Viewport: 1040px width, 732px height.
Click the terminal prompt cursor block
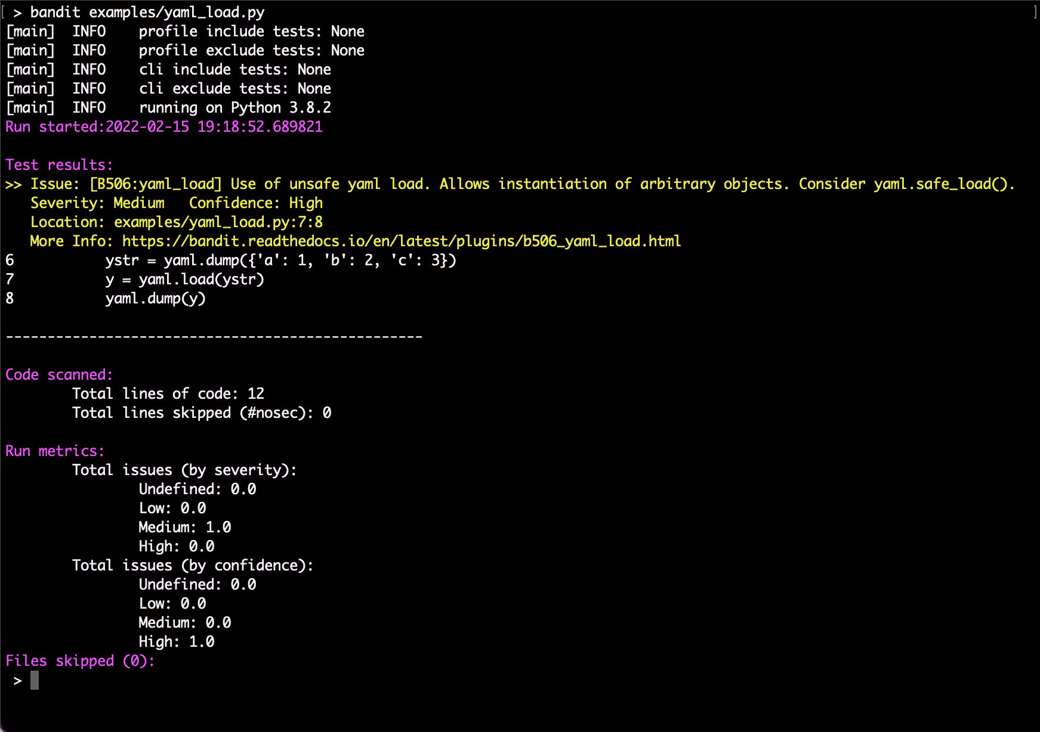(35, 680)
